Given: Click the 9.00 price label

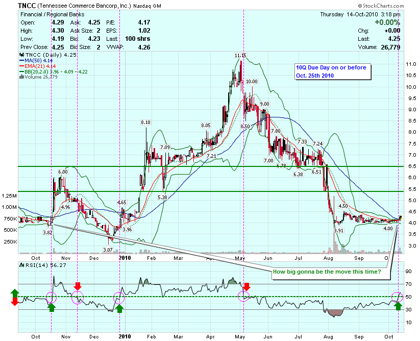Looking at the screenshot, I should click(x=265, y=104).
